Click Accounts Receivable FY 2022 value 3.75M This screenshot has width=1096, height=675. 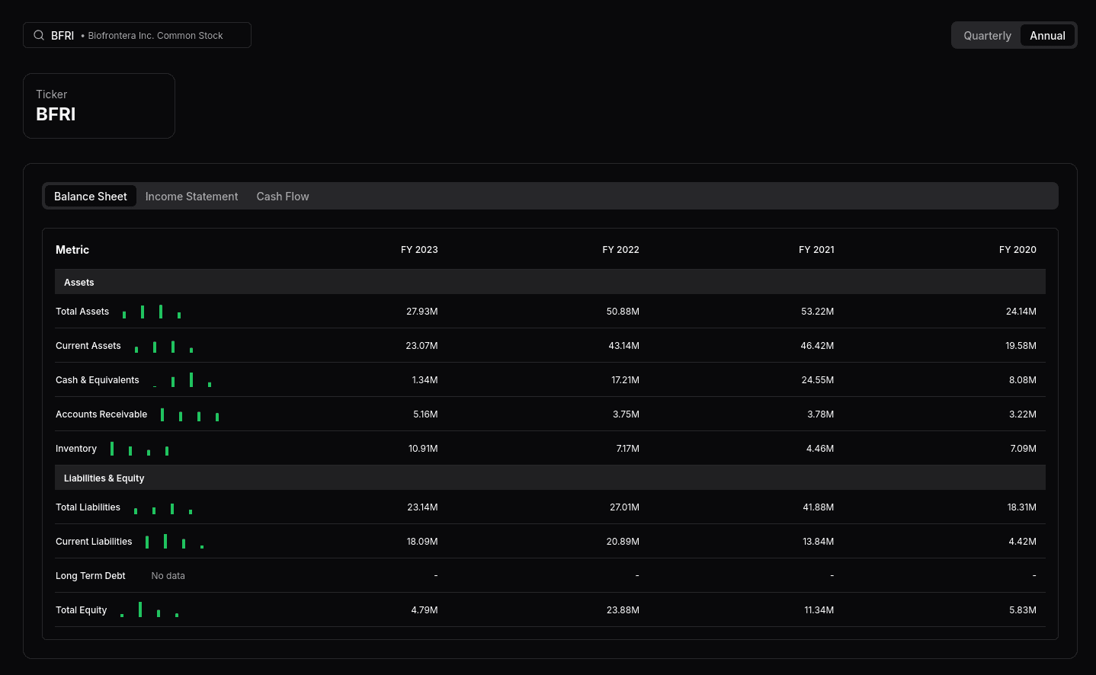point(626,414)
